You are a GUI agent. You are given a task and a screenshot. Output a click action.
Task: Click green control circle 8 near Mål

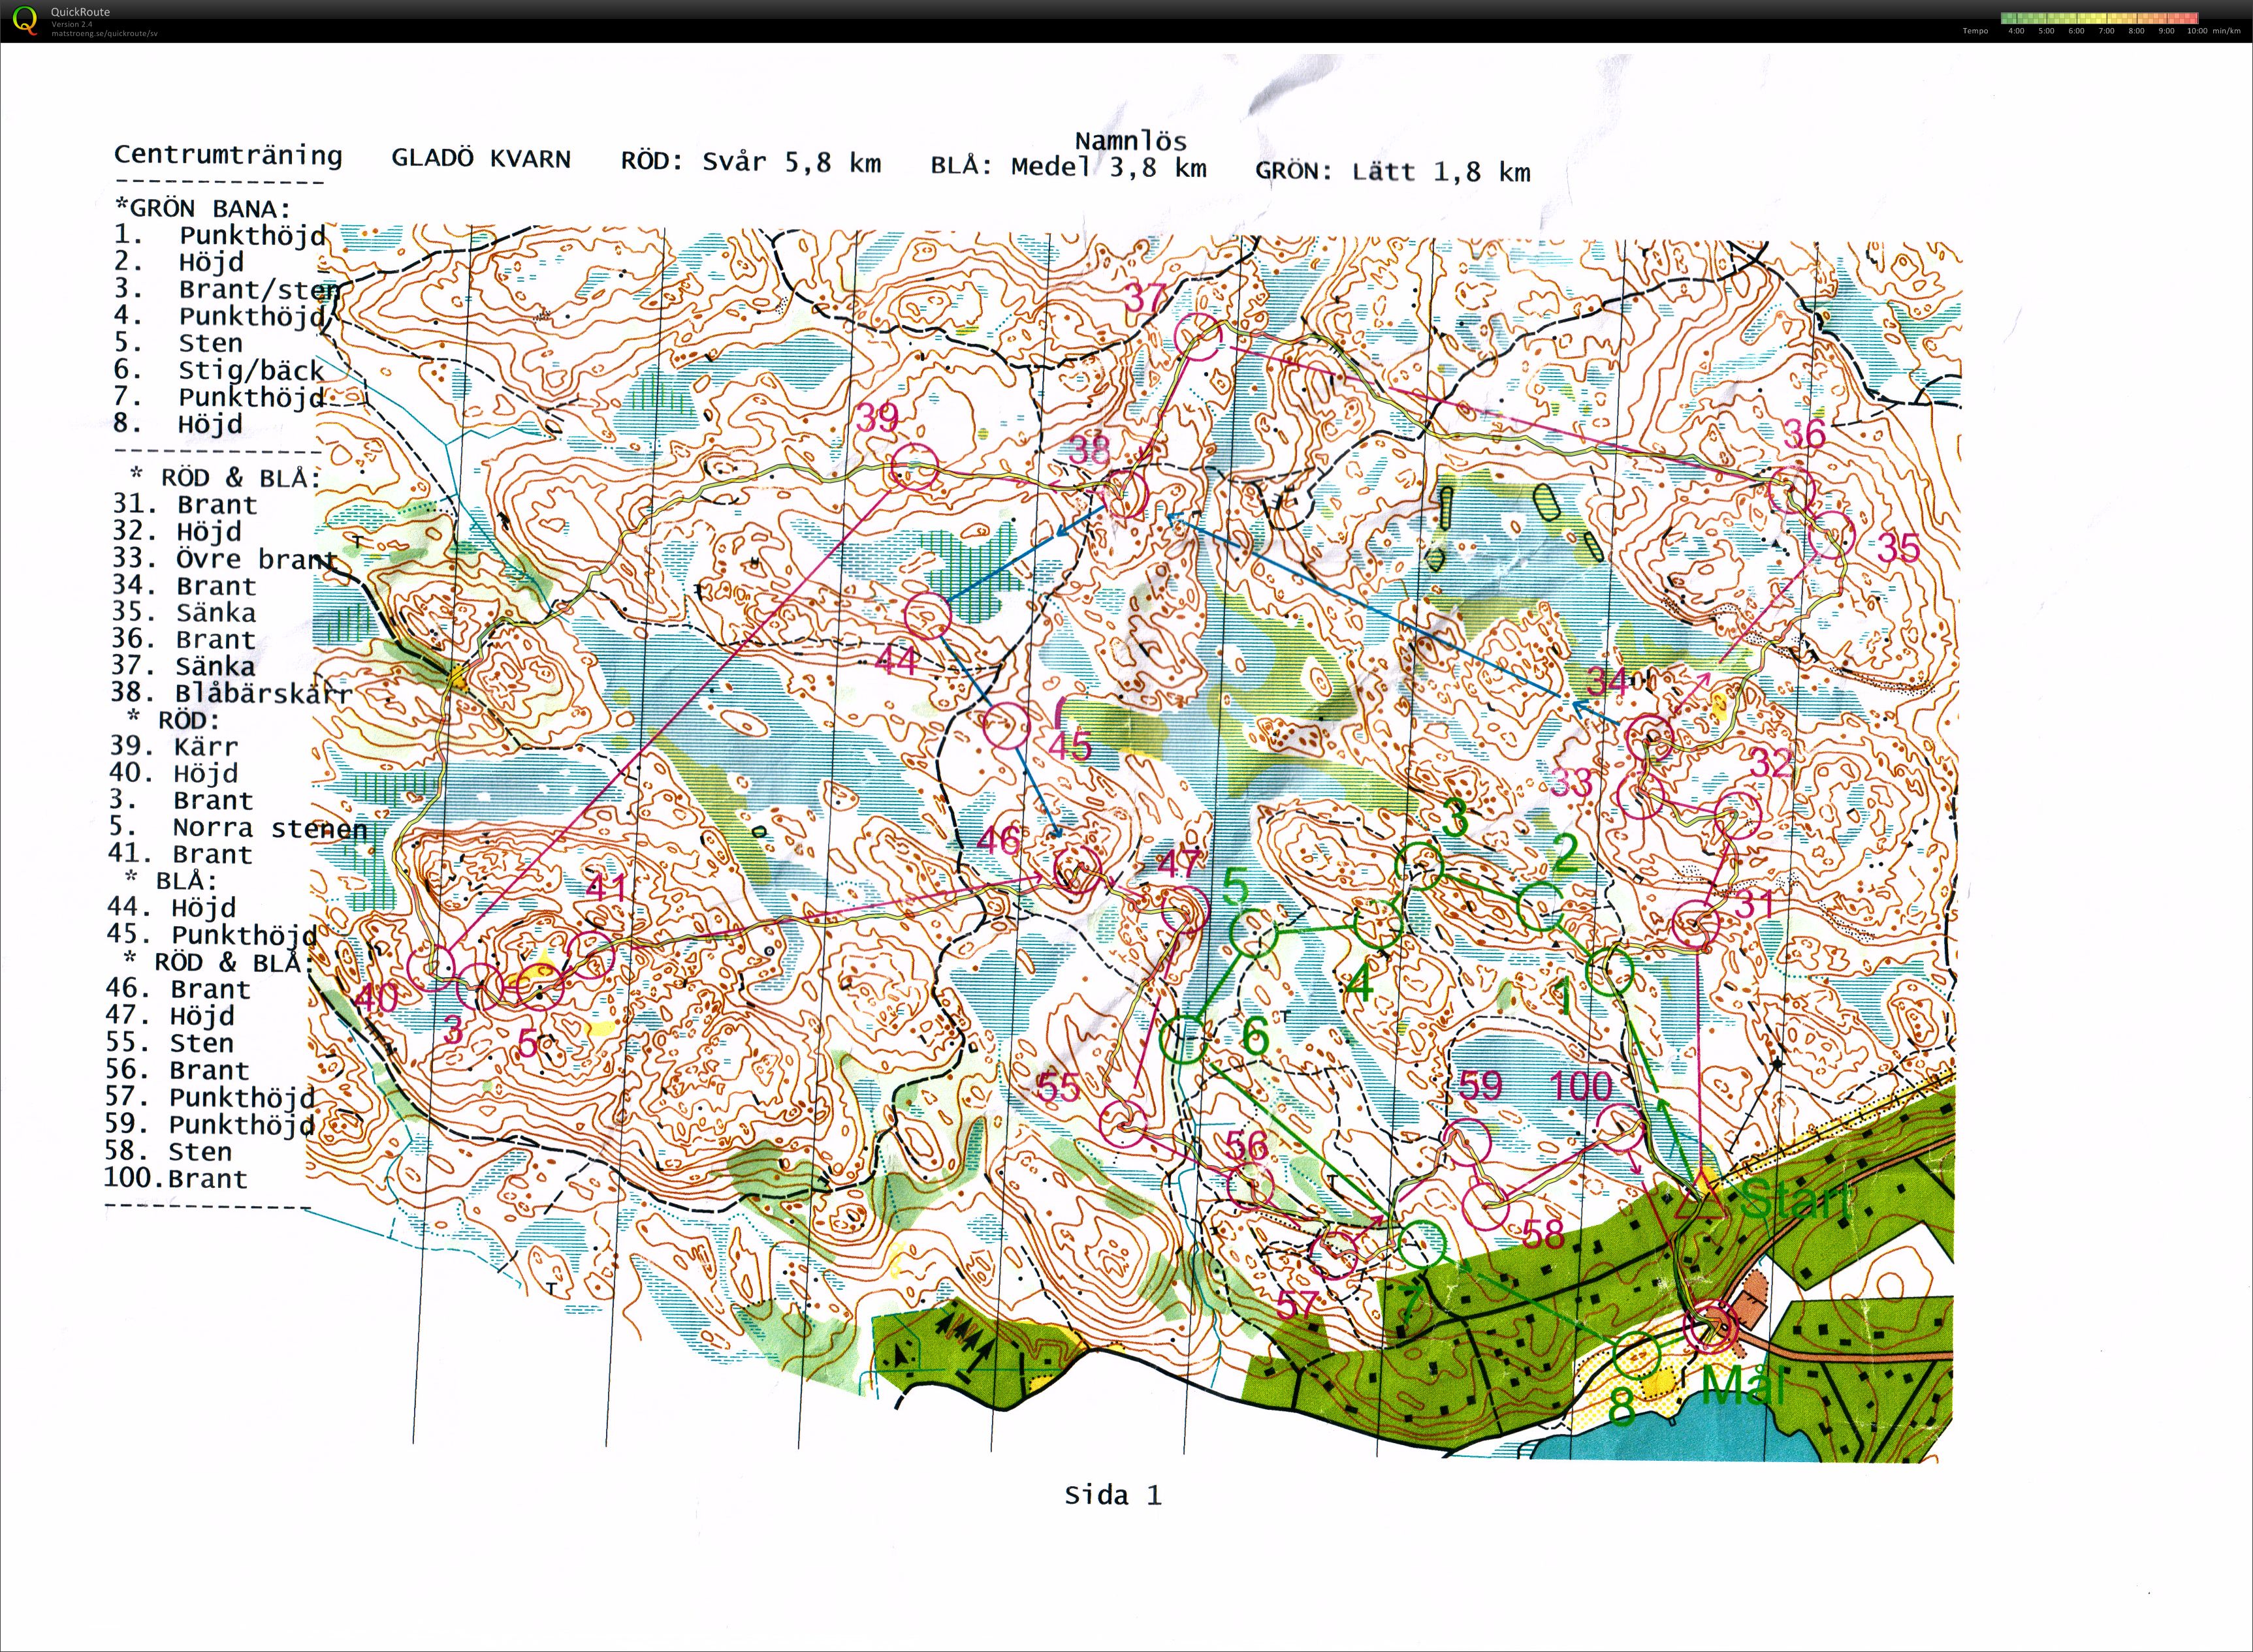pos(1637,1355)
